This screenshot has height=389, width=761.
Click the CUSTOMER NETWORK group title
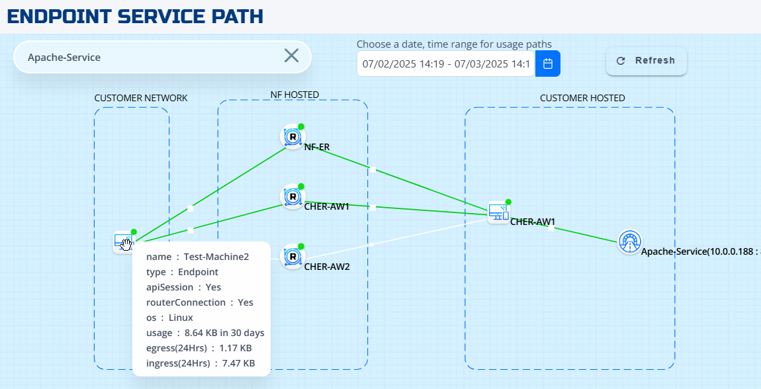(141, 98)
